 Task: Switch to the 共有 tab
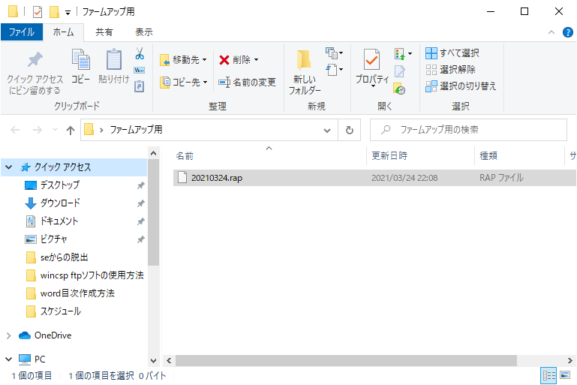pyautogui.click(x=104, y=32)
